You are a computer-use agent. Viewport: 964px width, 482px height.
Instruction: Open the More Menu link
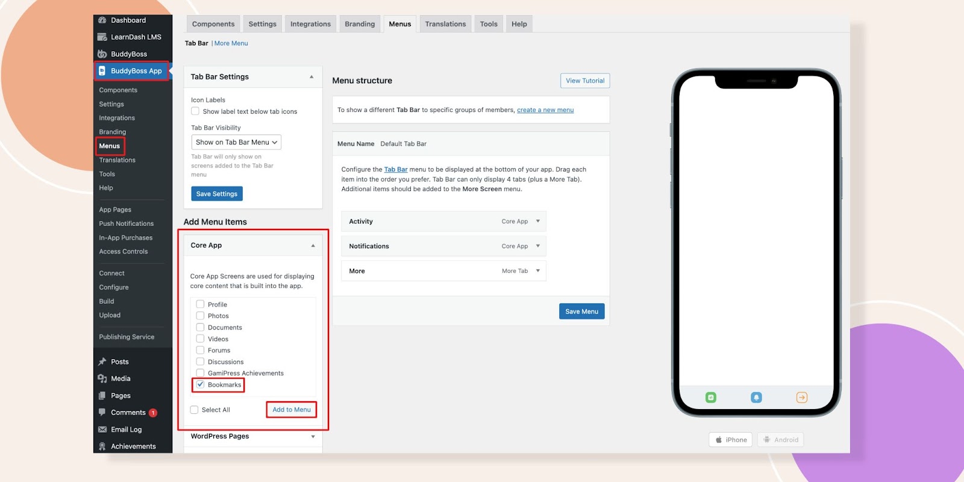[231, 43]
